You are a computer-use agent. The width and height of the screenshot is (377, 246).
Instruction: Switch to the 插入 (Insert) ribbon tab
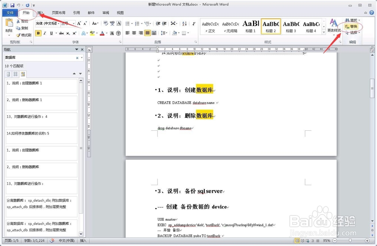(42, 12)
